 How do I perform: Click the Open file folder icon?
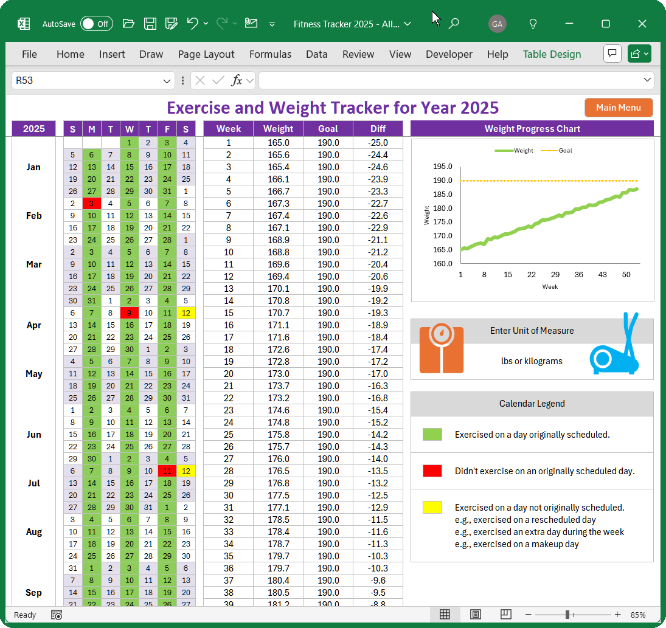coord(128,24)
